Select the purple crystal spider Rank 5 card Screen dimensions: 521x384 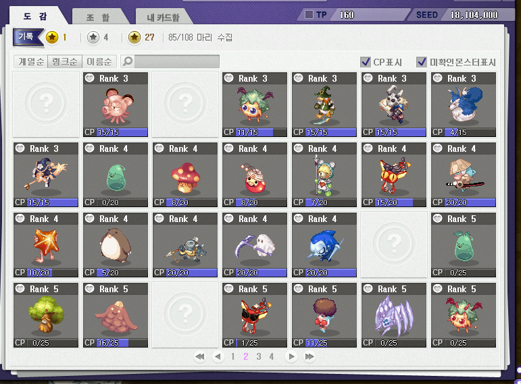coord(394,315)
